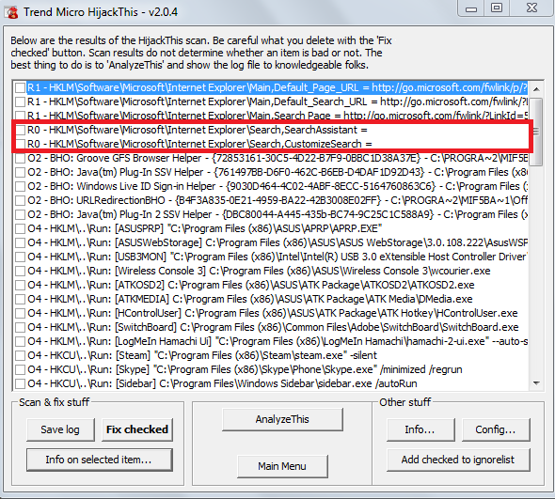Minimize the HijackThis window

[471, 8]
